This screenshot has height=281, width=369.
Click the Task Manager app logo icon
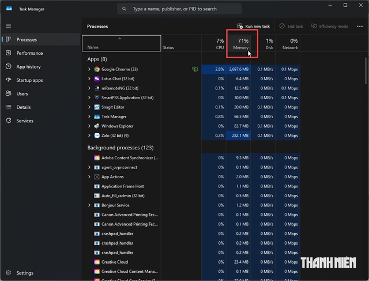[x=9, y=9]
